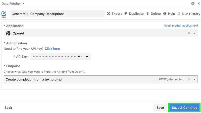Click the Export button
Viewport: 201px width, 113px height.
pyautogui.click(x=114, y=14)
